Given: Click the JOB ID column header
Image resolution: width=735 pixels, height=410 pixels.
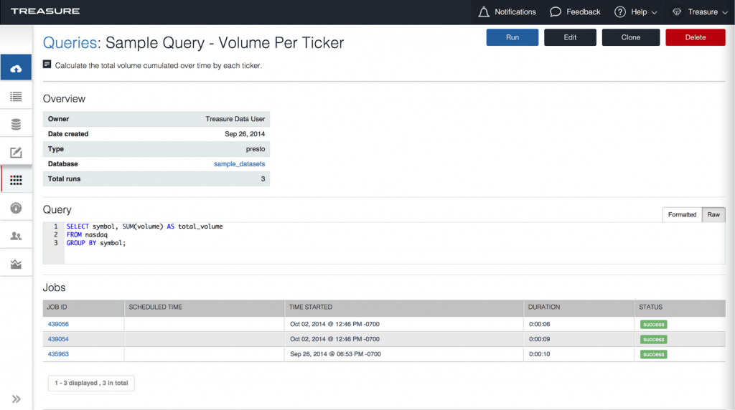Looking at the screenshot, I should pos(83,307).
